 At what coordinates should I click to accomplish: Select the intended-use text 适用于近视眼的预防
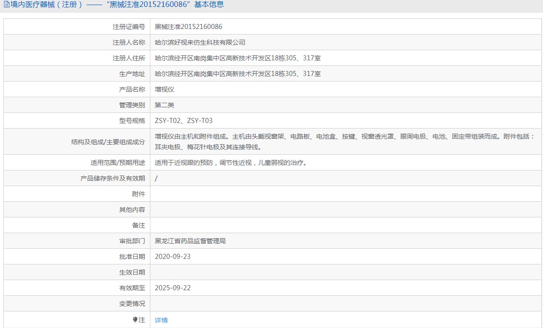[231, 163]
